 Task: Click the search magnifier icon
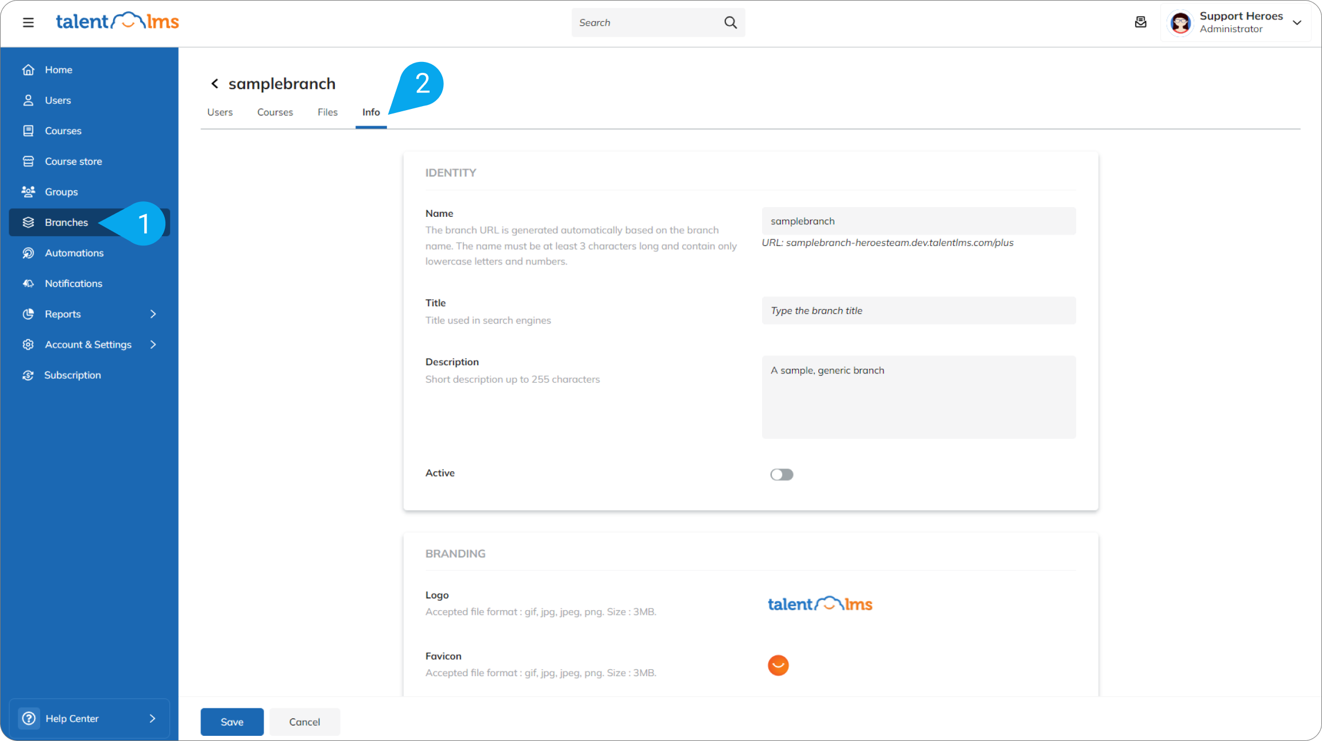[x=730, y=22]
